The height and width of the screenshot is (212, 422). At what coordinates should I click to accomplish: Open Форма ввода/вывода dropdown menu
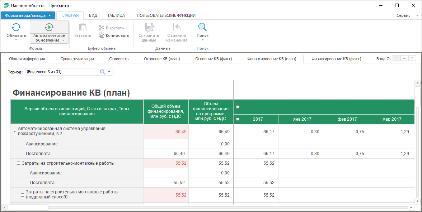tap(28, 15)
